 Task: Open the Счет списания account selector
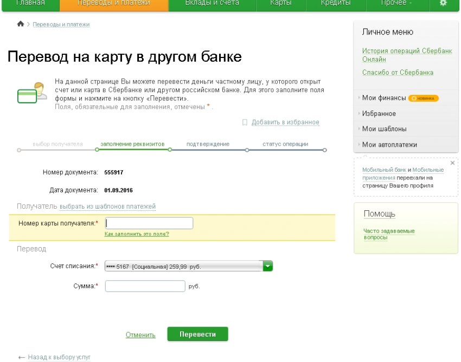[184, 266]
